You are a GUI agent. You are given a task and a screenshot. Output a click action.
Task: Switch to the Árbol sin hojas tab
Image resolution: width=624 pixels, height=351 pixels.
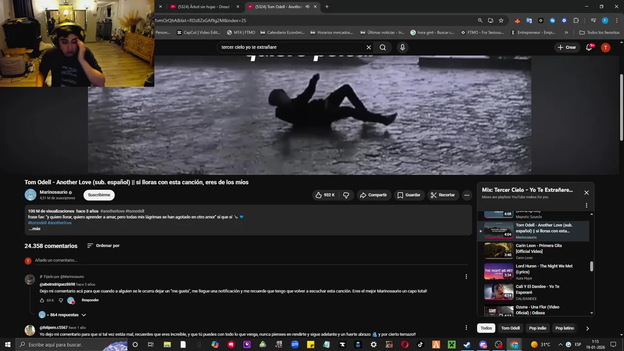tap(204, 7)
